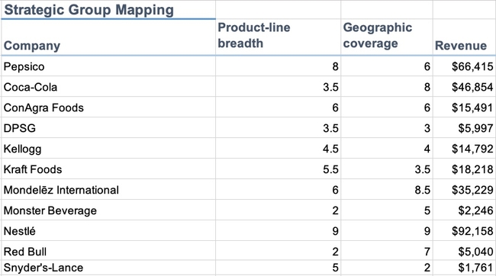Select the 'ConAgra Foods' cell
Viewport: 496px width, 276px height.
(108, 108)
